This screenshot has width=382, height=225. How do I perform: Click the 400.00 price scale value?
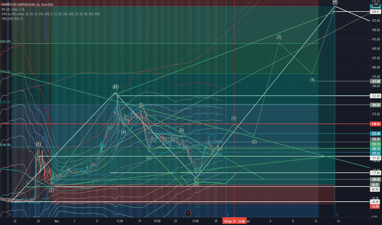[x=376, y=67]
